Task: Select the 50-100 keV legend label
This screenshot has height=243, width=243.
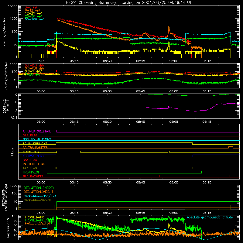Action: coord(34,19)
